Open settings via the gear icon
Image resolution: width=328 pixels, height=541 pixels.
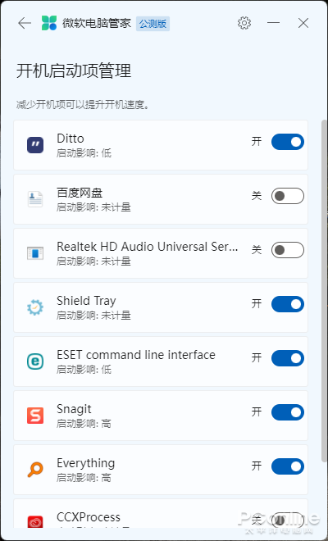(244, 23)
